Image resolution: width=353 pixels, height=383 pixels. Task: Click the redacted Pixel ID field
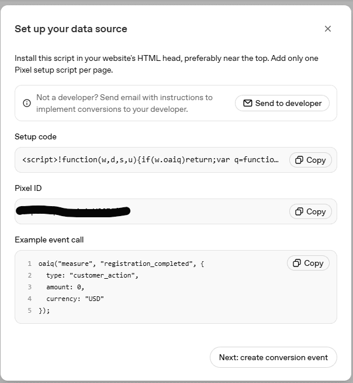tap(176, 211)
